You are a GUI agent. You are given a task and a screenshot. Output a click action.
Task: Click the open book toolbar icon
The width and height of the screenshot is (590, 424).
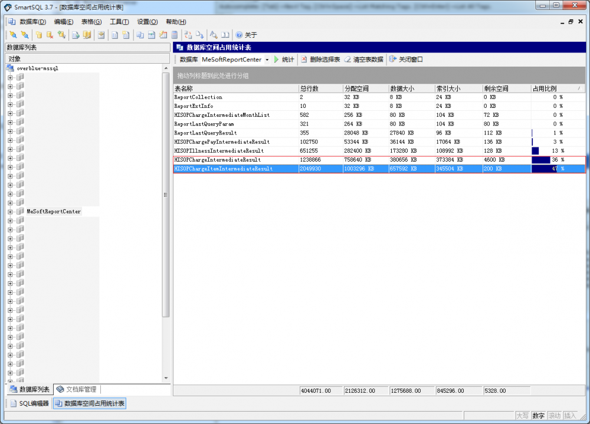(x=225, y=35)
